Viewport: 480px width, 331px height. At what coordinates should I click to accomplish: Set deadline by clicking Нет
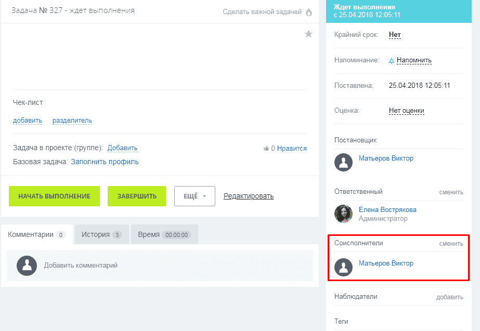pyautogui.click(x=395, y=35)
